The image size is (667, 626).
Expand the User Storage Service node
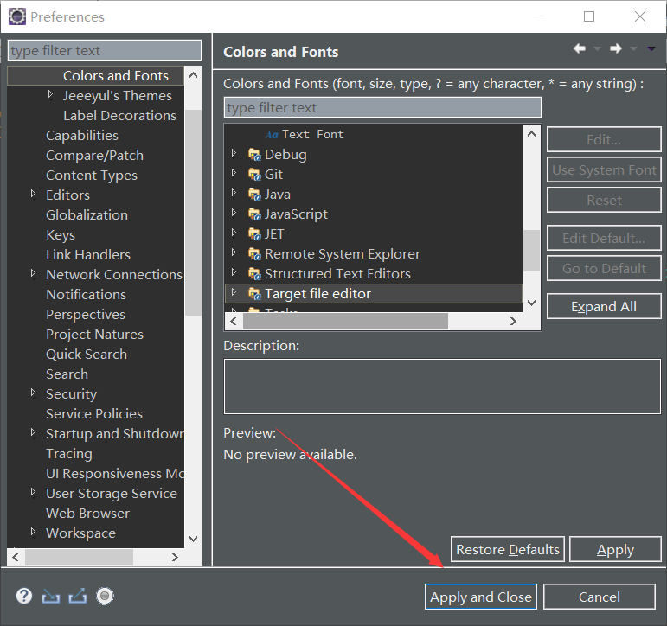[33, 492]
